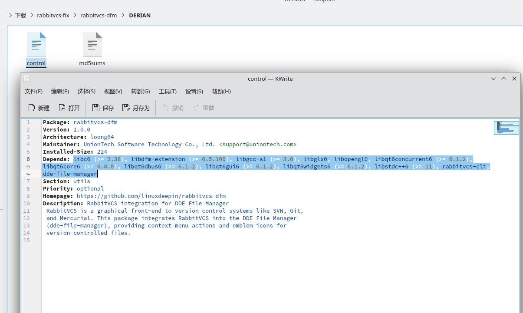Image resolution: width=523 pixels, height=313 pixels.
Task: Open the 工具(T) menu
Action: (168, 92)
